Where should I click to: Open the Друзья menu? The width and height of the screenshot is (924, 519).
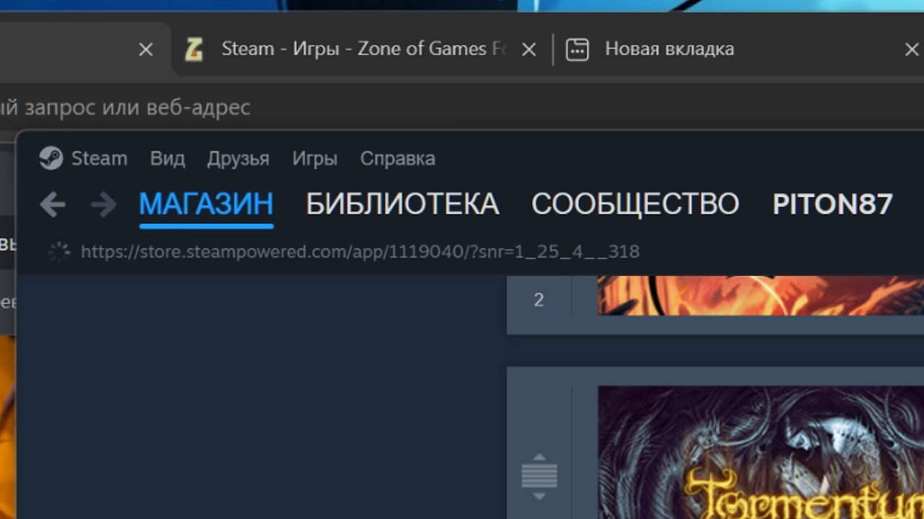point(238,158)
